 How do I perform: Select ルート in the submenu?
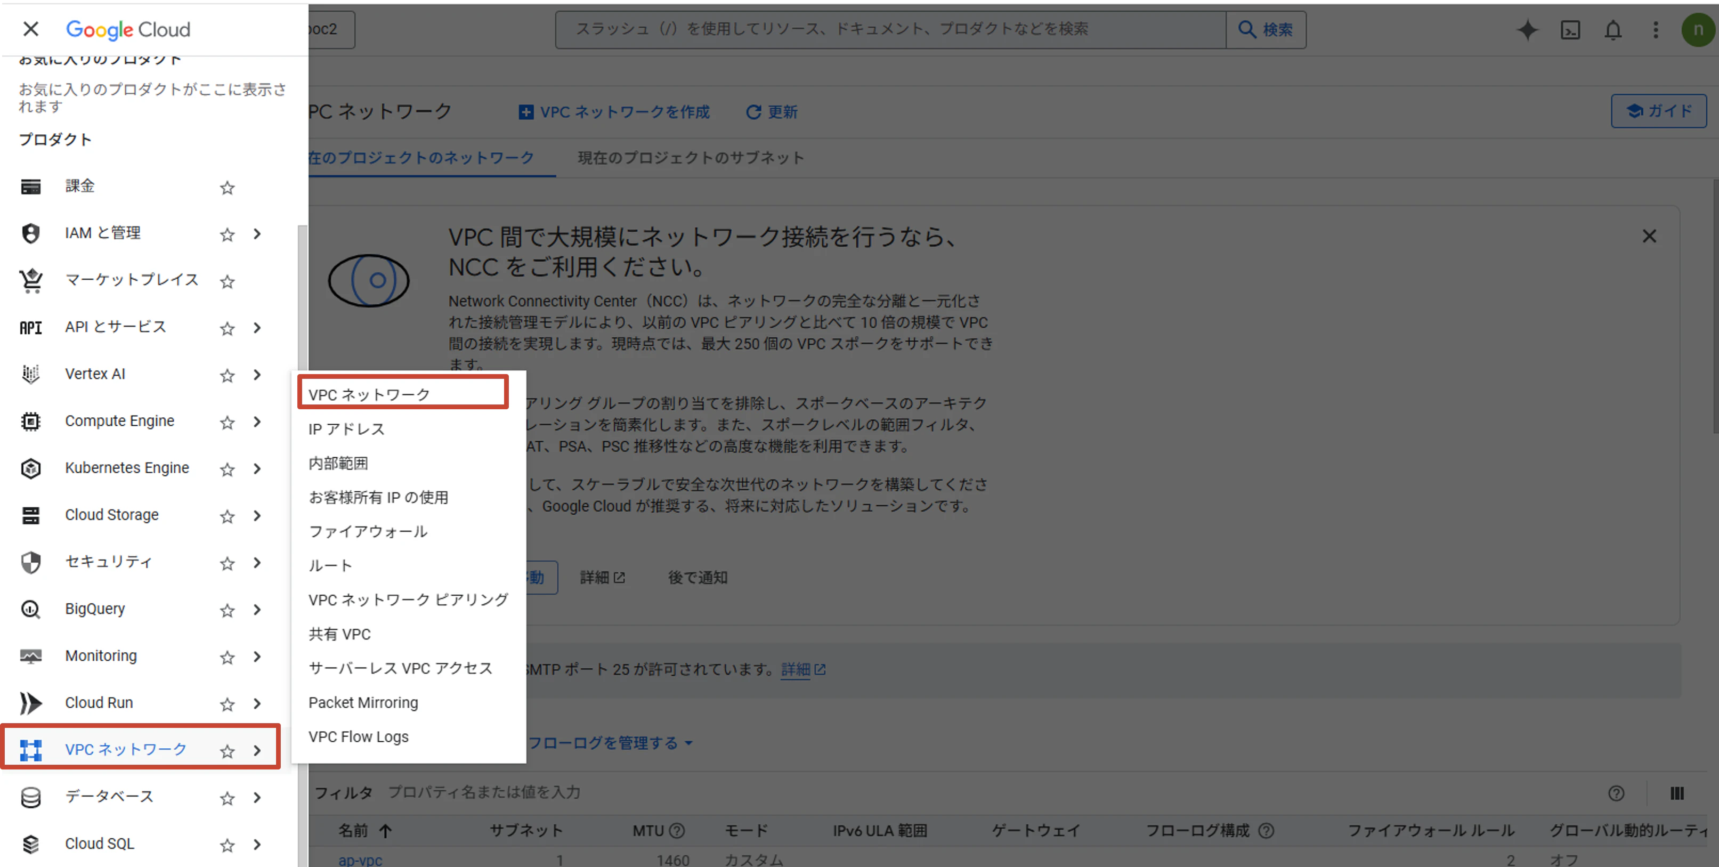pos(408,565)
